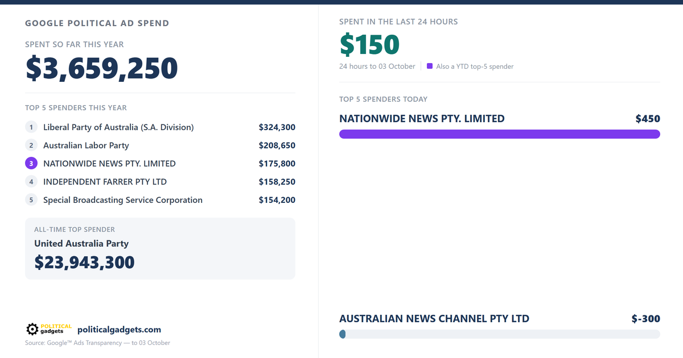683x358 pixels.
Task: Click the rank 5 number badge
Action: [x=31, y=200]
